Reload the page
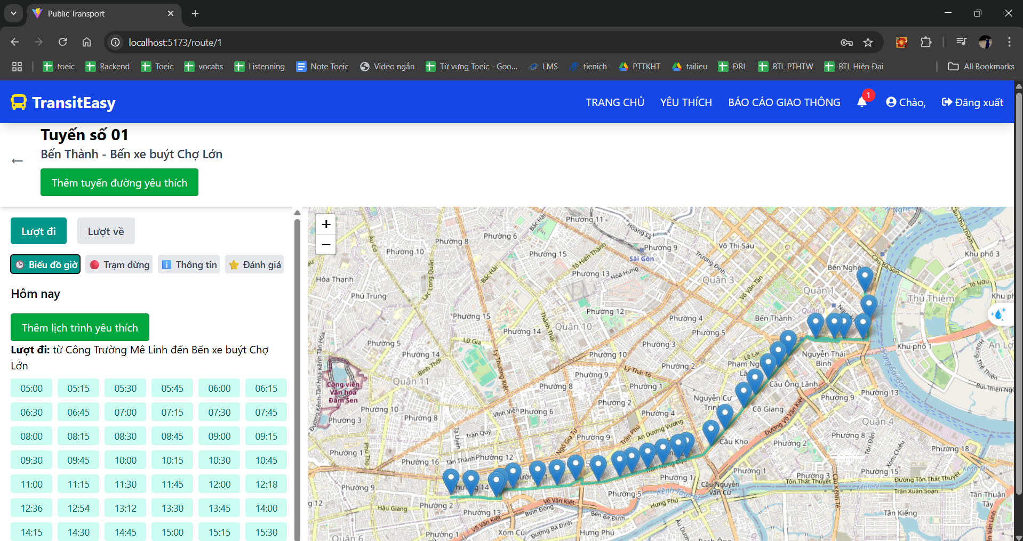Viewport: 1023px width, 541px height. (x=62, y=43)
